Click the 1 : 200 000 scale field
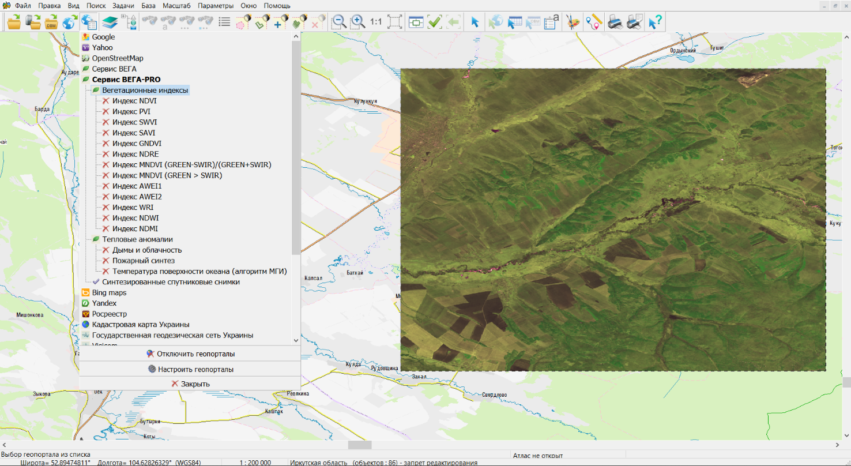This screenshot has width=851, height=466. [x=255, y=463]
